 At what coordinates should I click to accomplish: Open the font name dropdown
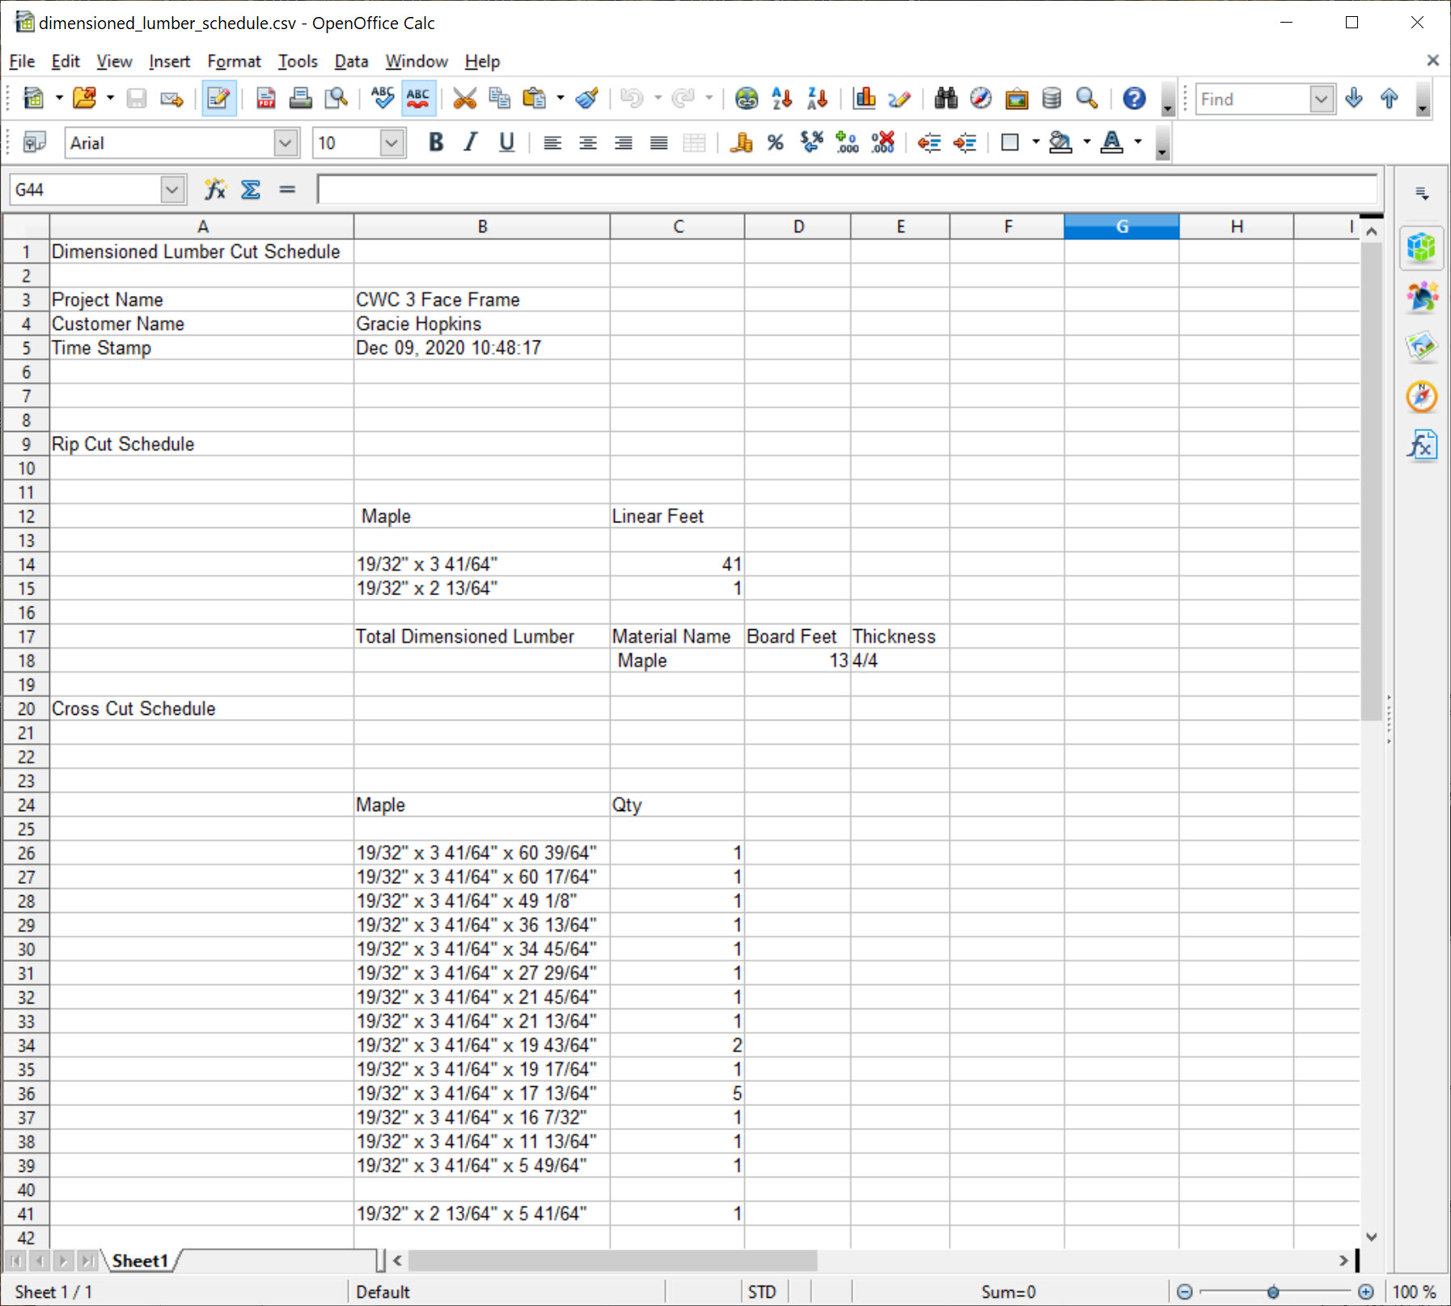286,142
